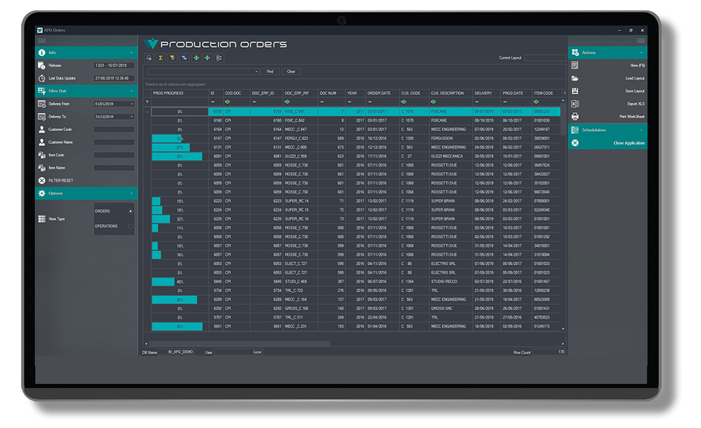Image resolution: width=701 pixels, height=428 pixels.
Task: Click the Clear button
Action: pyautogui.click(x=291, y=72)
